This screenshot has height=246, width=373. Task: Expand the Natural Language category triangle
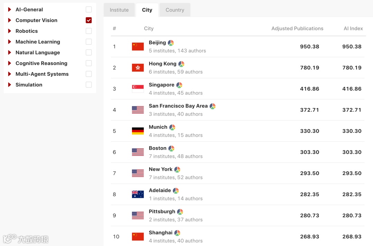(x=10, y=53)
